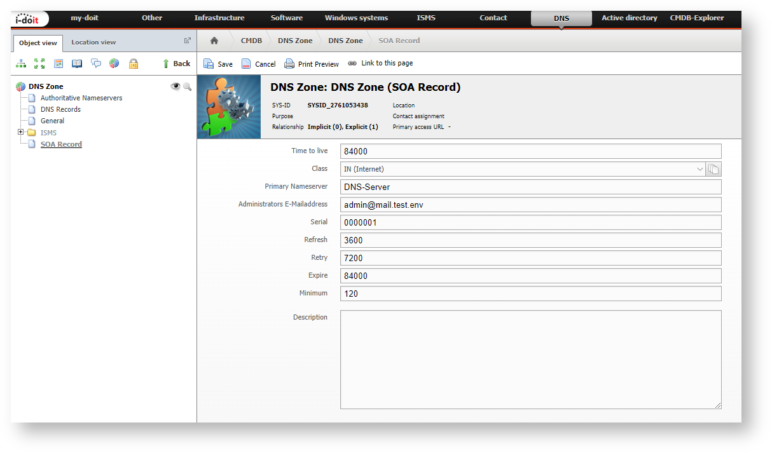Click the Refresh input field

531,240
